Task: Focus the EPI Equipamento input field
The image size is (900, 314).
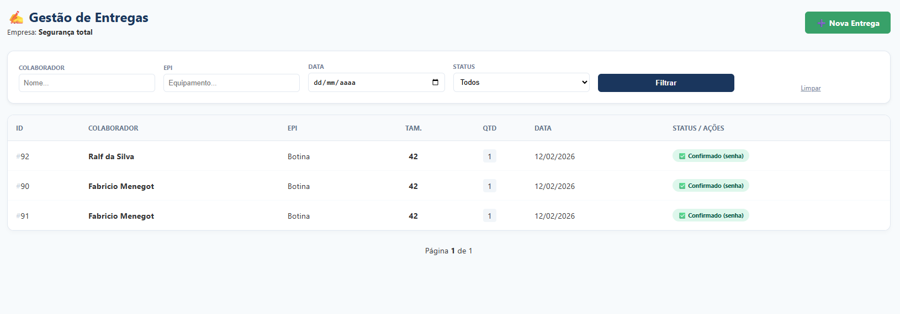Action: pos(231,83)
